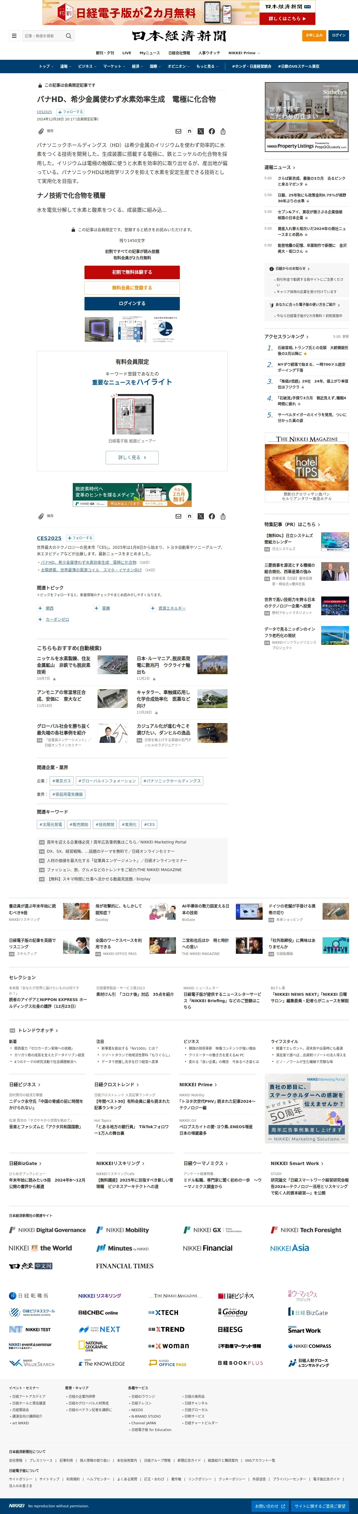Expand the 国際 navigation dropdown
The height and width of the screenshot is (1514, 358).
pos(156,66)
